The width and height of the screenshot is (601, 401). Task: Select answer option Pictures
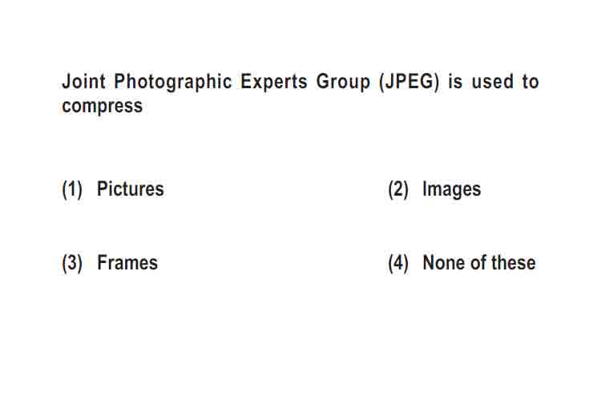coord(131,188)
